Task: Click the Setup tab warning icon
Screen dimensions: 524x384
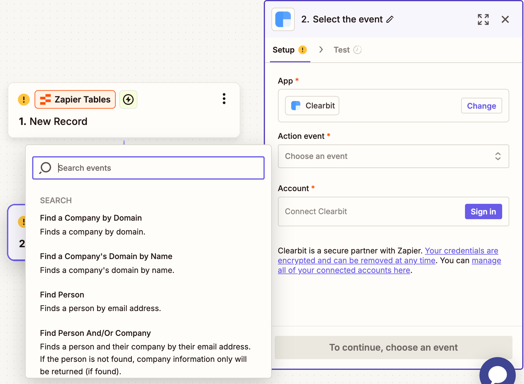Action: pos(302,50)
